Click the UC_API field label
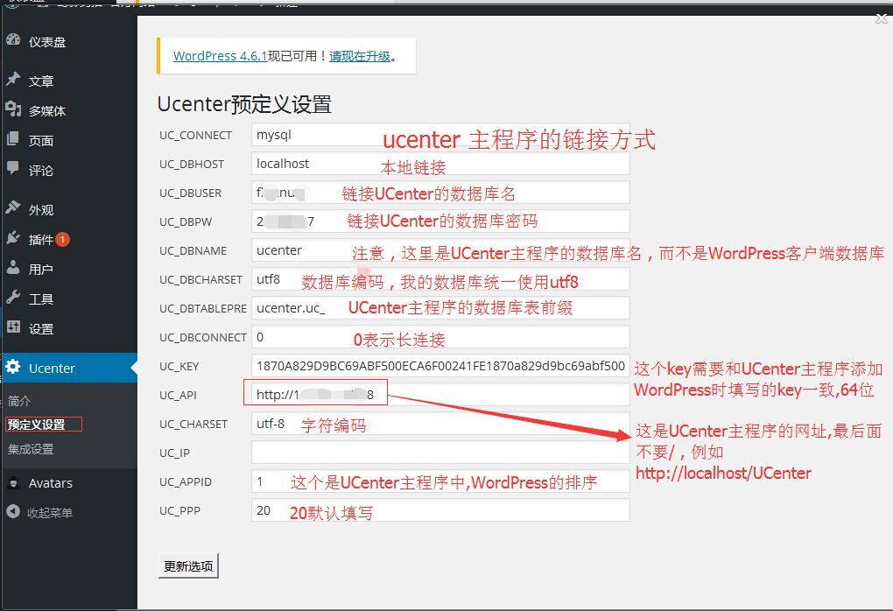Viewport: 893px width, 611px height. click(178, 395)
